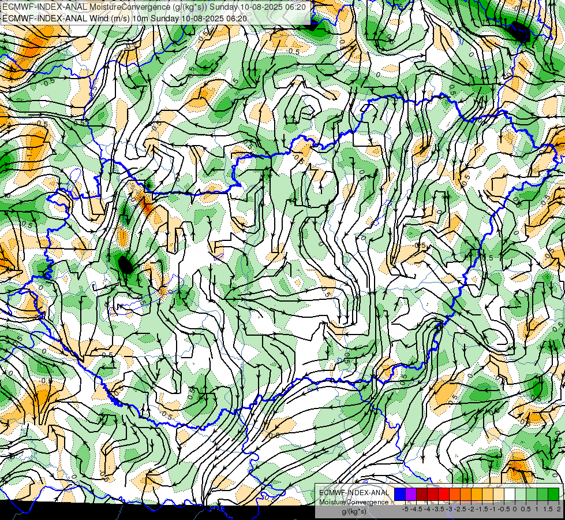The image size is (565, 520).
Task: Click the -5 tick label on the legend
Action: click(x=405, y=509)
